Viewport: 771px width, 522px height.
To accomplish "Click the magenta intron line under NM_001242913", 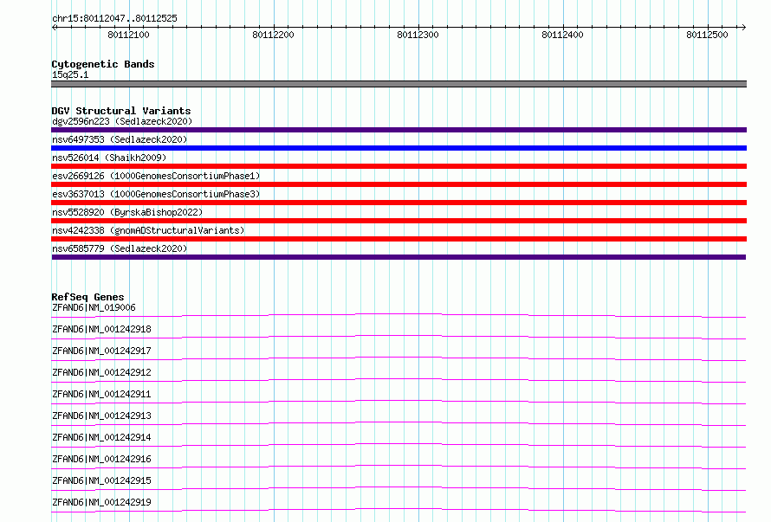I will (398, 422).
